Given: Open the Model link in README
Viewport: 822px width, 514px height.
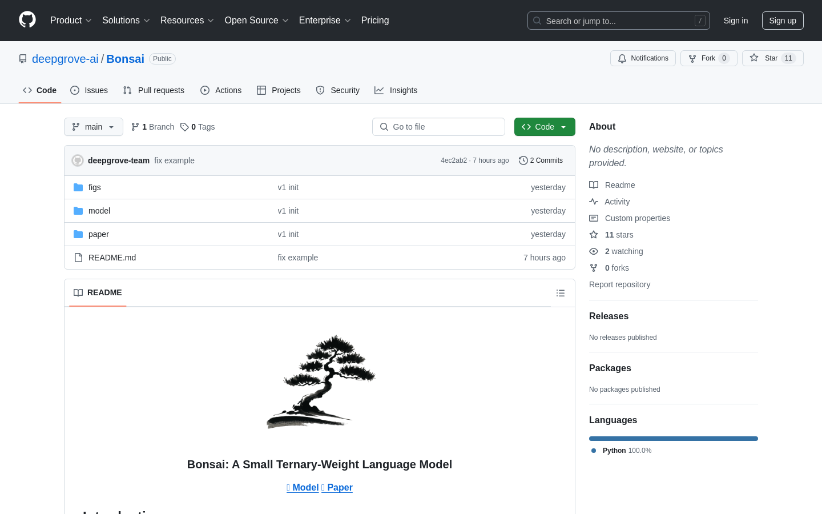Looking at the screenshot, I should 303,487.
